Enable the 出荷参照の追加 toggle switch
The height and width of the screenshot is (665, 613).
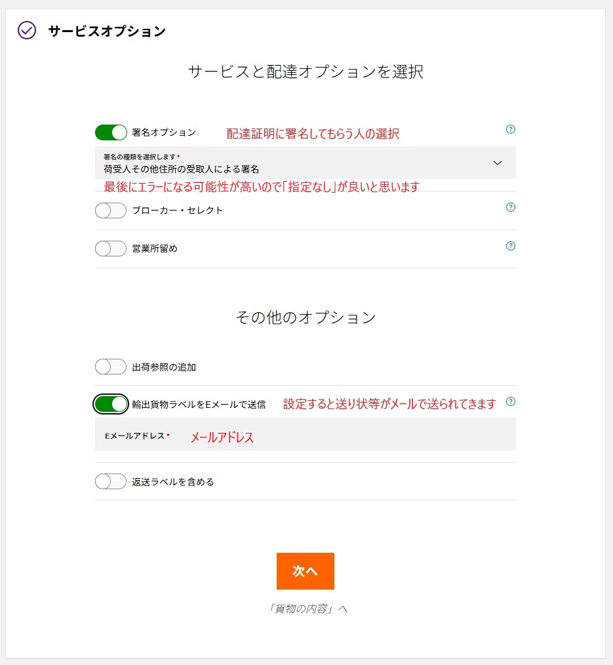111,367
